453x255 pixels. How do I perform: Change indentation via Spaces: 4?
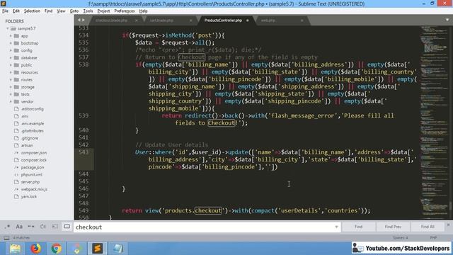(x=400, y=238)
